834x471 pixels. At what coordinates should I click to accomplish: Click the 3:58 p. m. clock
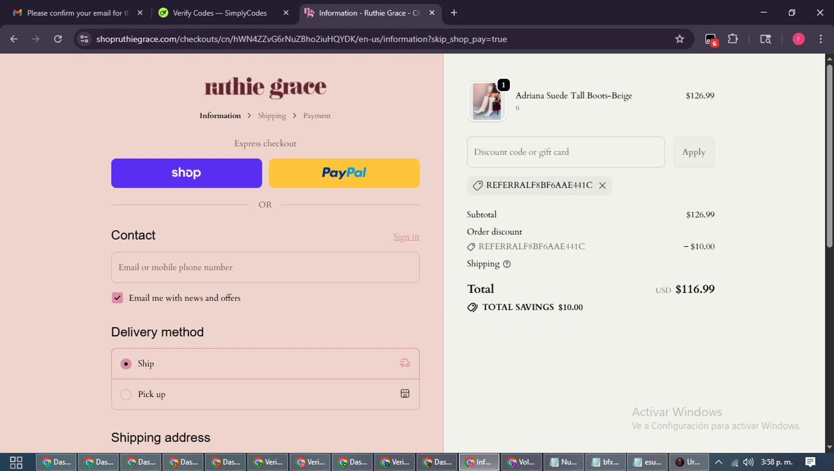pos(777,462)
